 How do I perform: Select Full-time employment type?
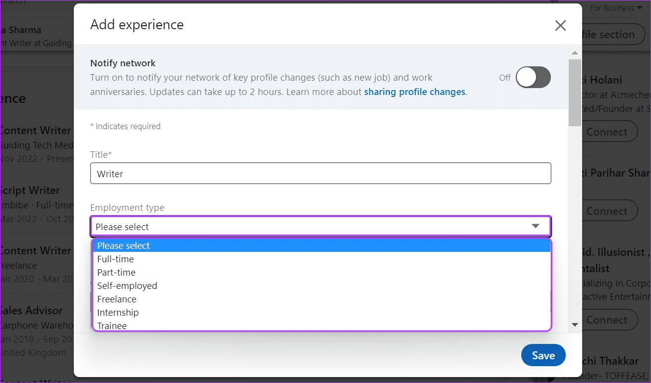[x=322, y=259]
